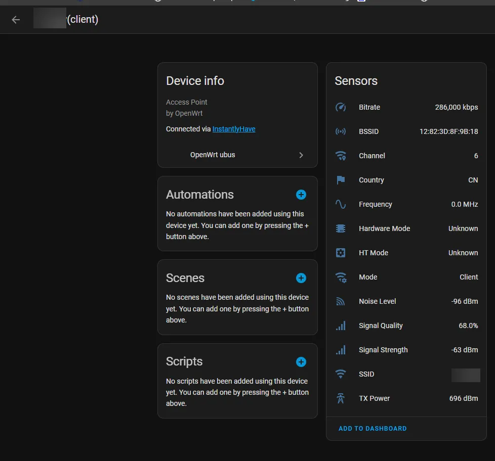Click the Access Point model text
Image resolution: width=495 pixels, height=461 pixels.
187,102
